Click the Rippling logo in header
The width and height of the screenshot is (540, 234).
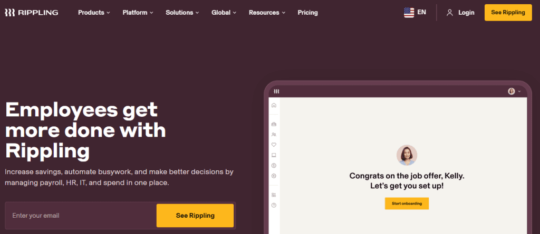[x=31, y=13]
